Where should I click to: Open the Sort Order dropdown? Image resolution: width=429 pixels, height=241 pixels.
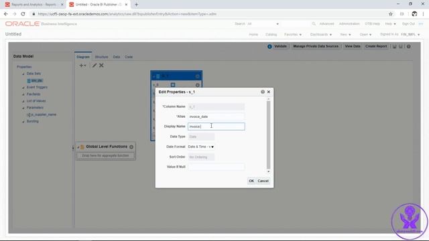tap(201, 157)
